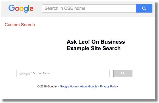Open the Privacy Policy link

(109, 86)
